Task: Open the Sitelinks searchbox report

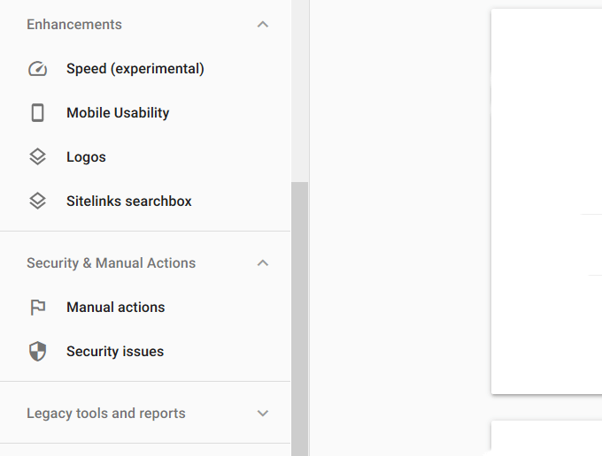Action: (x=129, y=201)
